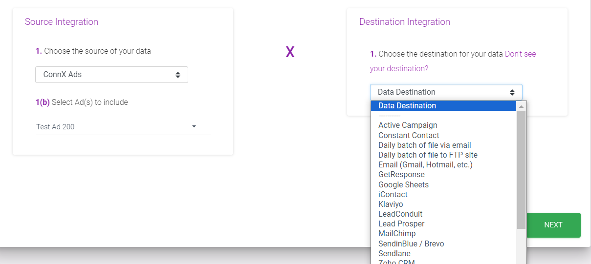Select LeadConduit option

point(400,214)
